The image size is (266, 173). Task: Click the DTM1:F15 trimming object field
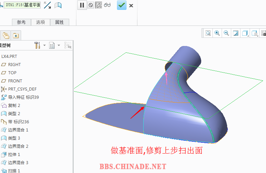[x=22, y=5]
